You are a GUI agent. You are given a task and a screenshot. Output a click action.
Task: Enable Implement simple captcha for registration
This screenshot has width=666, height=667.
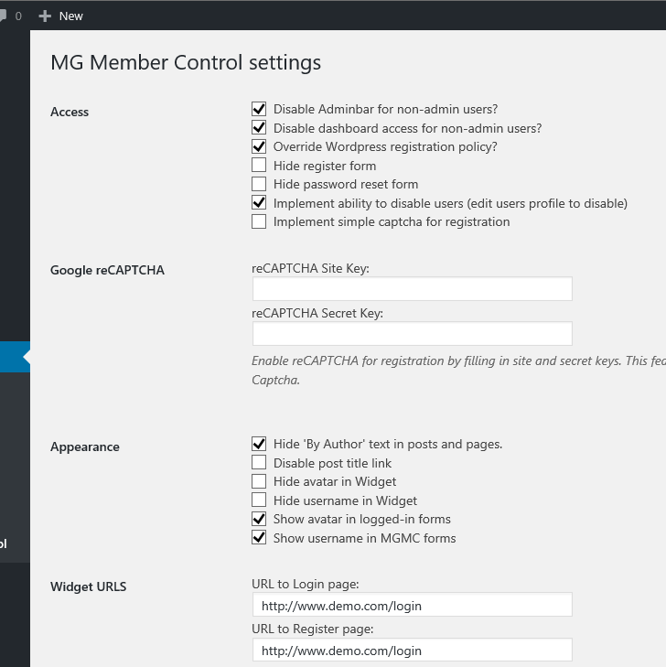tap(259, 221)
